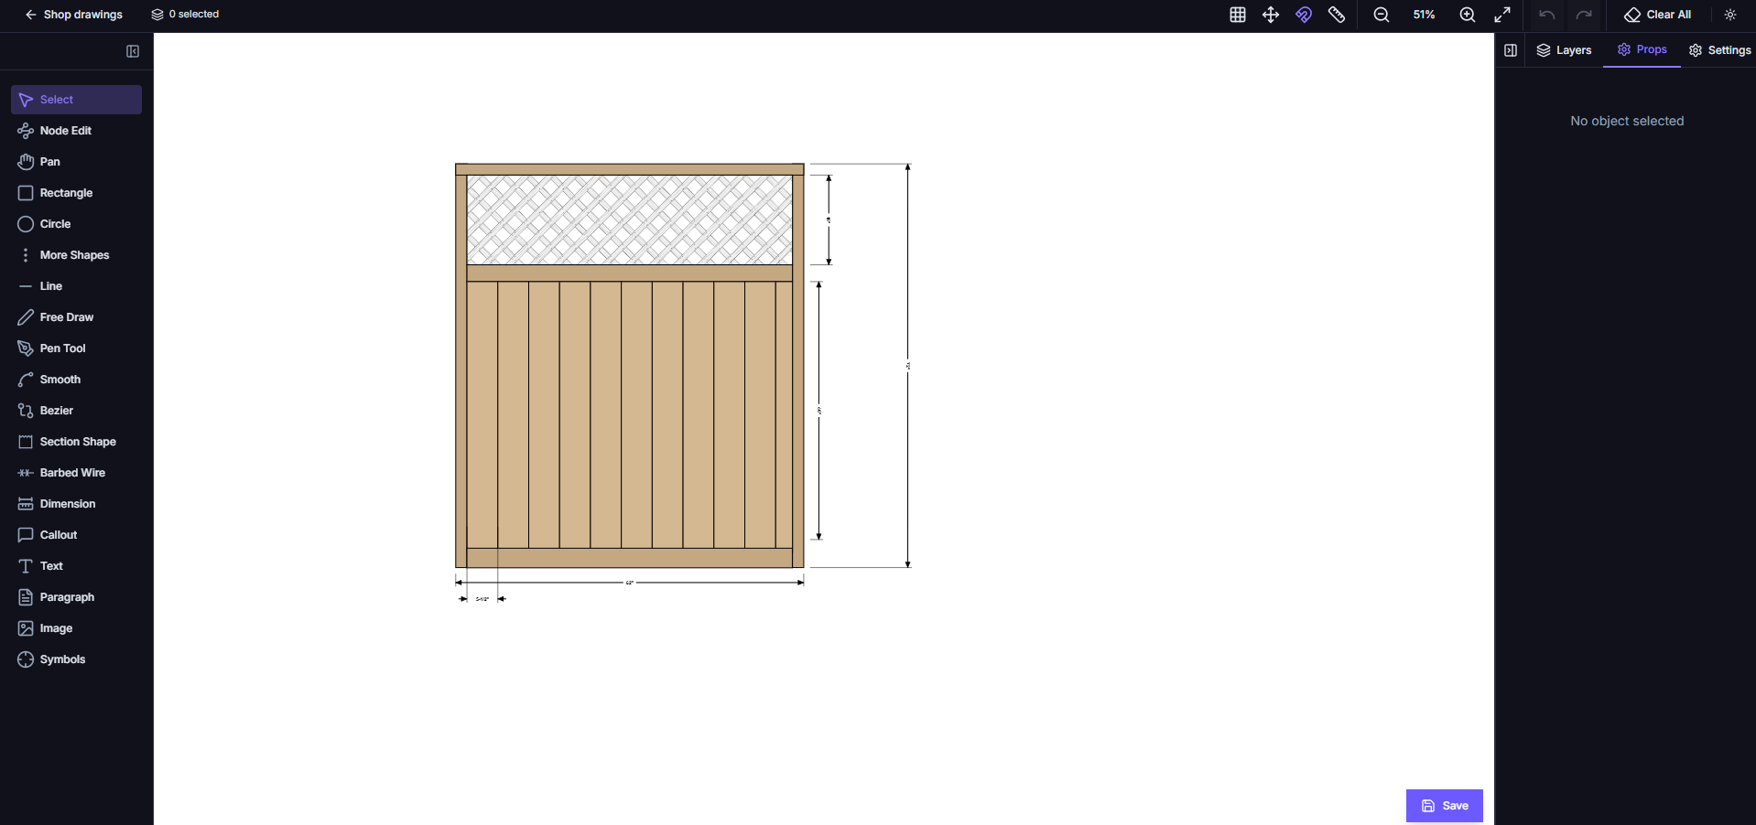The image size is (1756, 825).
Task: Choose the Bezier tool
Action: (x=76, y=411)
